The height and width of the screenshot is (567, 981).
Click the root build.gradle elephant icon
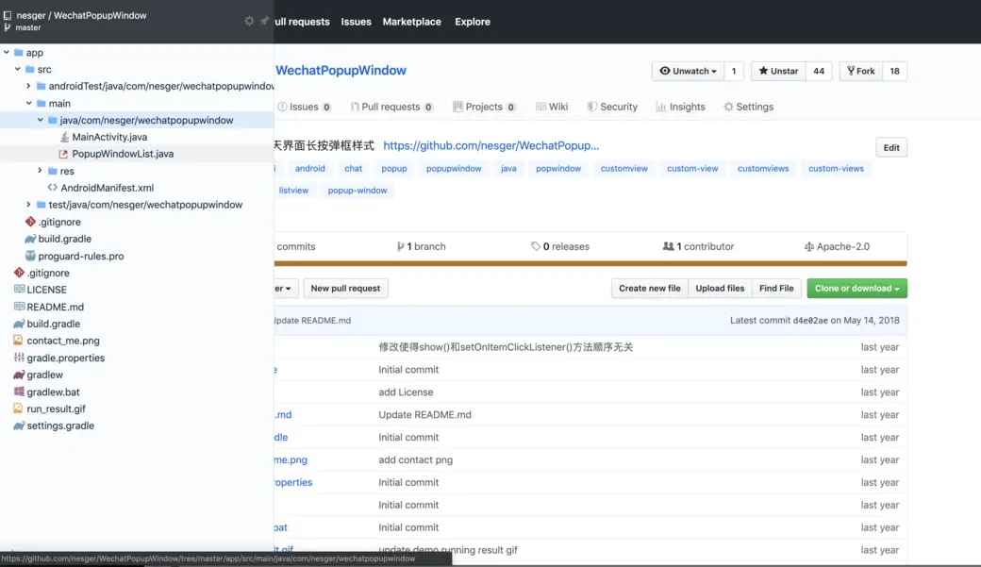coord(19,325)
